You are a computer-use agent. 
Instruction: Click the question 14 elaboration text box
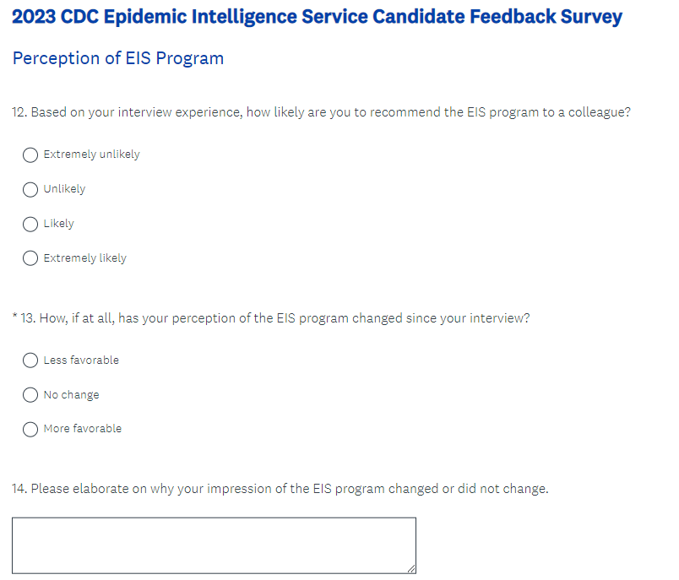214,545
